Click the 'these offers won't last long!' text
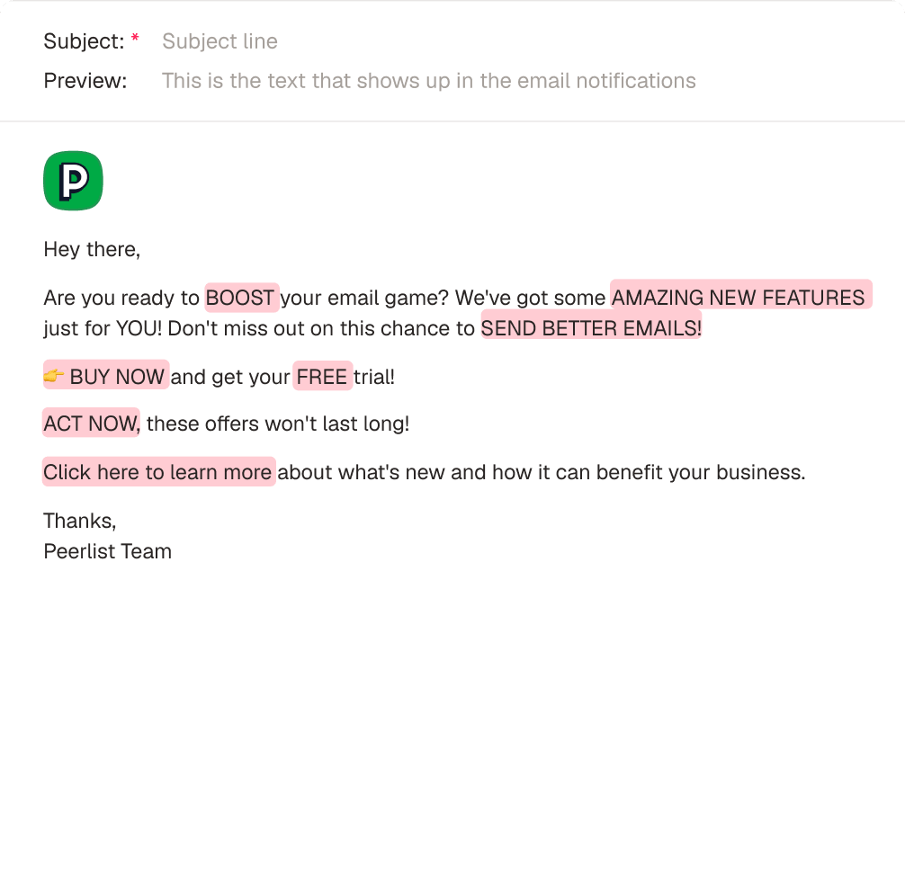 point(278,424)
